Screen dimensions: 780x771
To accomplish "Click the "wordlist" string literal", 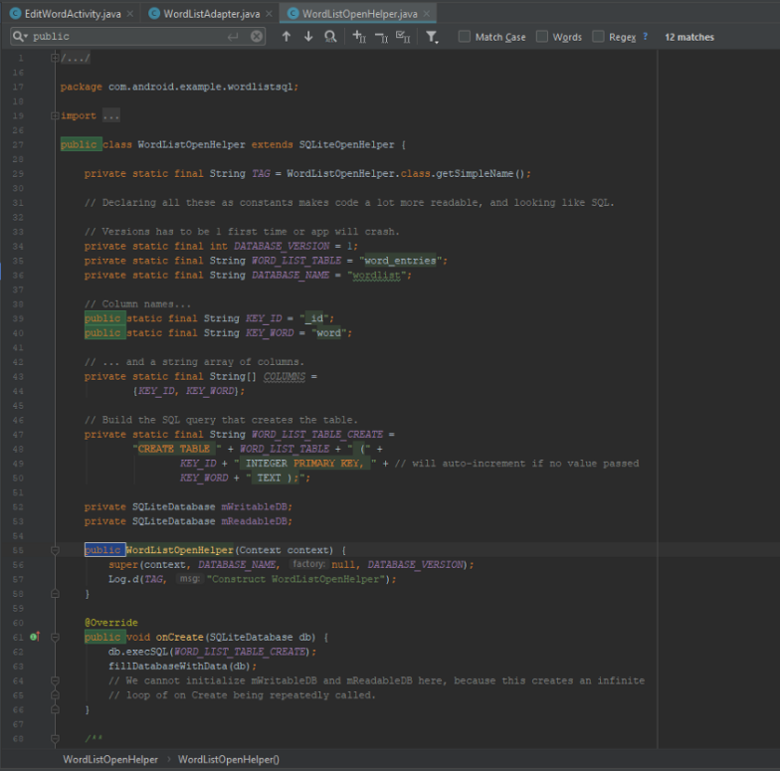I will tap(376, 275).
